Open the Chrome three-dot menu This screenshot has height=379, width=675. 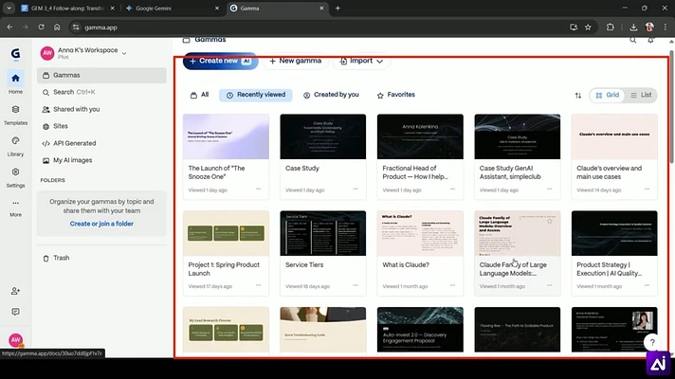tap(666, 27)
